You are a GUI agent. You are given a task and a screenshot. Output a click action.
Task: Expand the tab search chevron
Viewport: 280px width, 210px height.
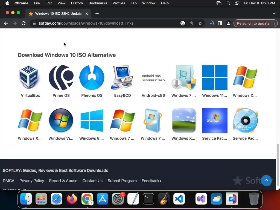[x=274, y=14]
